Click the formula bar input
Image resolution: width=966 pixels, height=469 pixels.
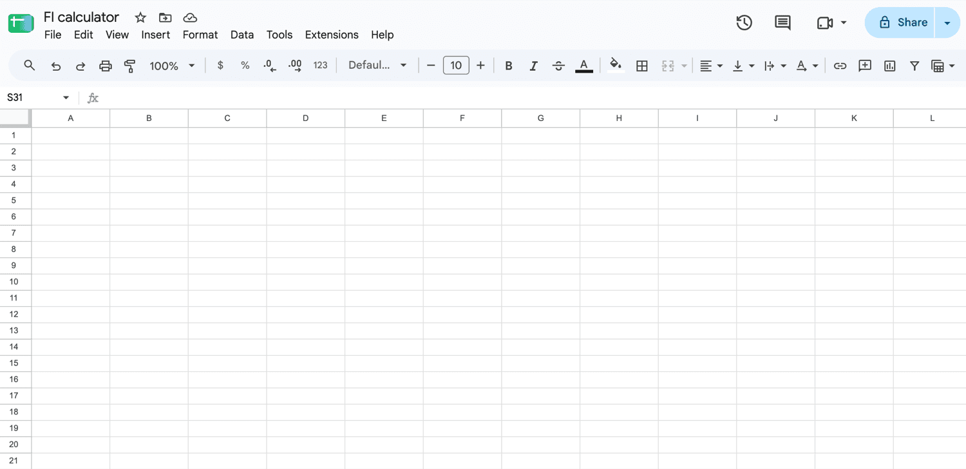(x=535, y=98)
